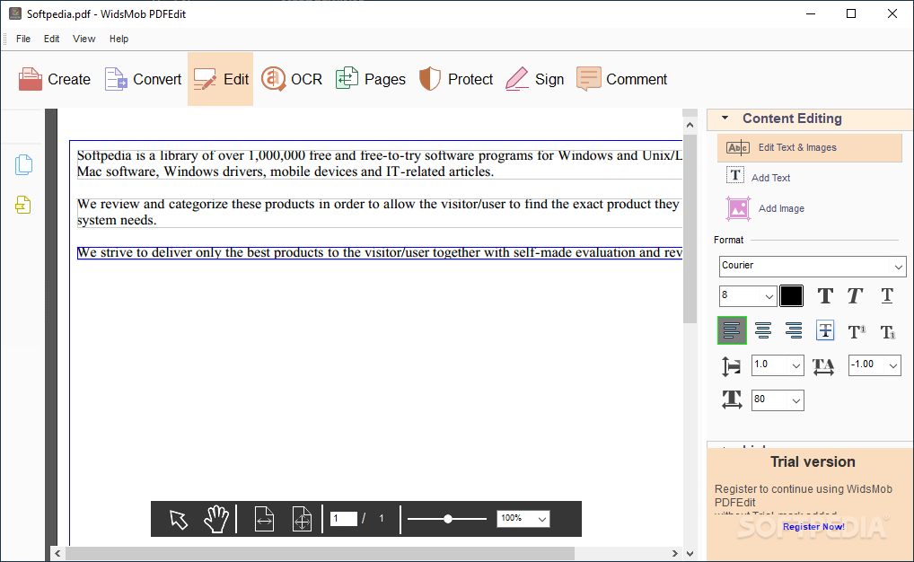The width and height of the screenshot is (914, 562).
Task: Click the Register Now! link
Action: click(813, 526)
